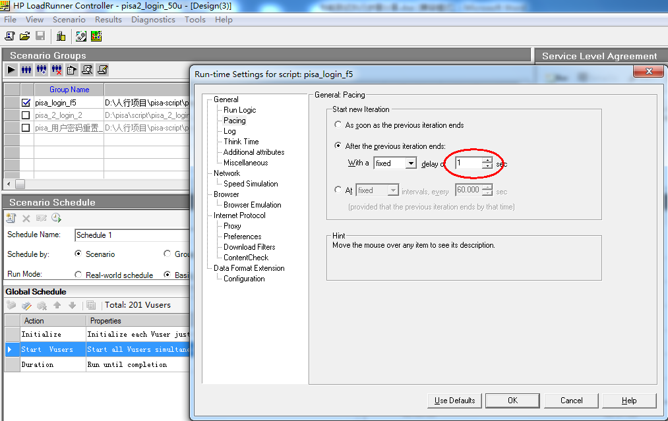Viewport: 668px width, 421px height.
Task: Open a scenario using the folder icon
Action: pos(24,36)
